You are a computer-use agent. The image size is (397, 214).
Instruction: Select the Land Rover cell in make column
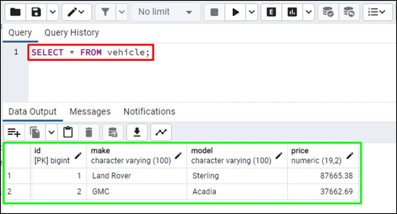[112, 176]
